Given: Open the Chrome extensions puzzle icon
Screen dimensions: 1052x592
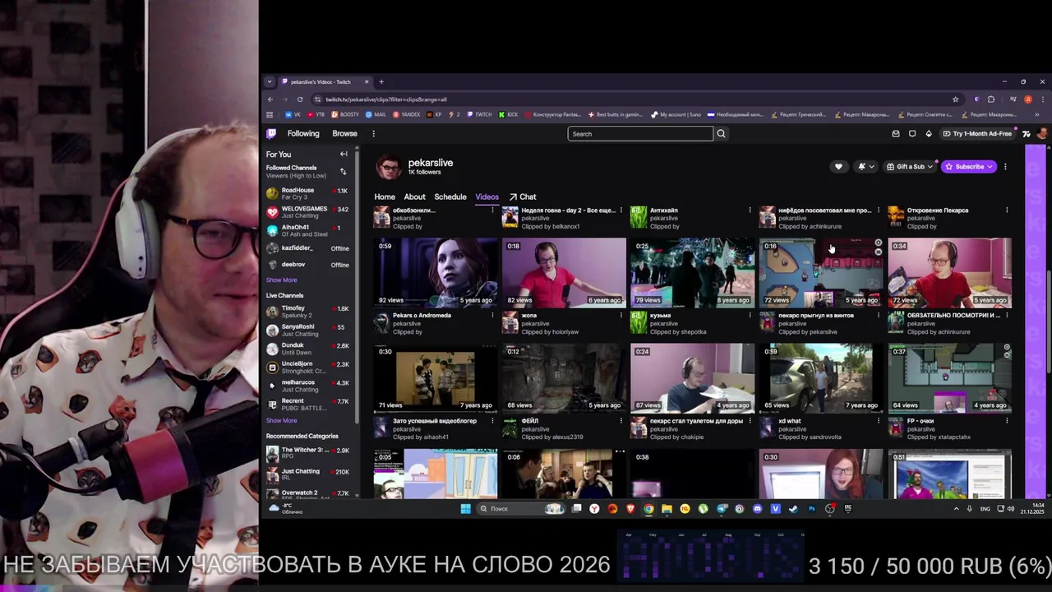Looking at the screenshot, I should click(x=991, y=99).
